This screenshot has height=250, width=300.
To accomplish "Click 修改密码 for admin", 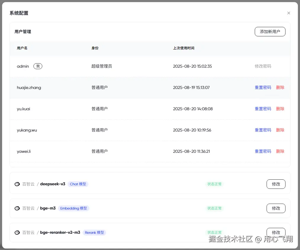I will point(263,66).
